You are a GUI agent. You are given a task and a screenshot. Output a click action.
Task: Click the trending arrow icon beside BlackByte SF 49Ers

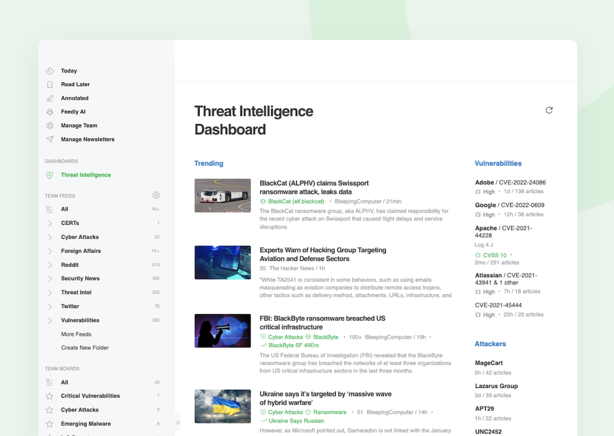pos(263,345)
